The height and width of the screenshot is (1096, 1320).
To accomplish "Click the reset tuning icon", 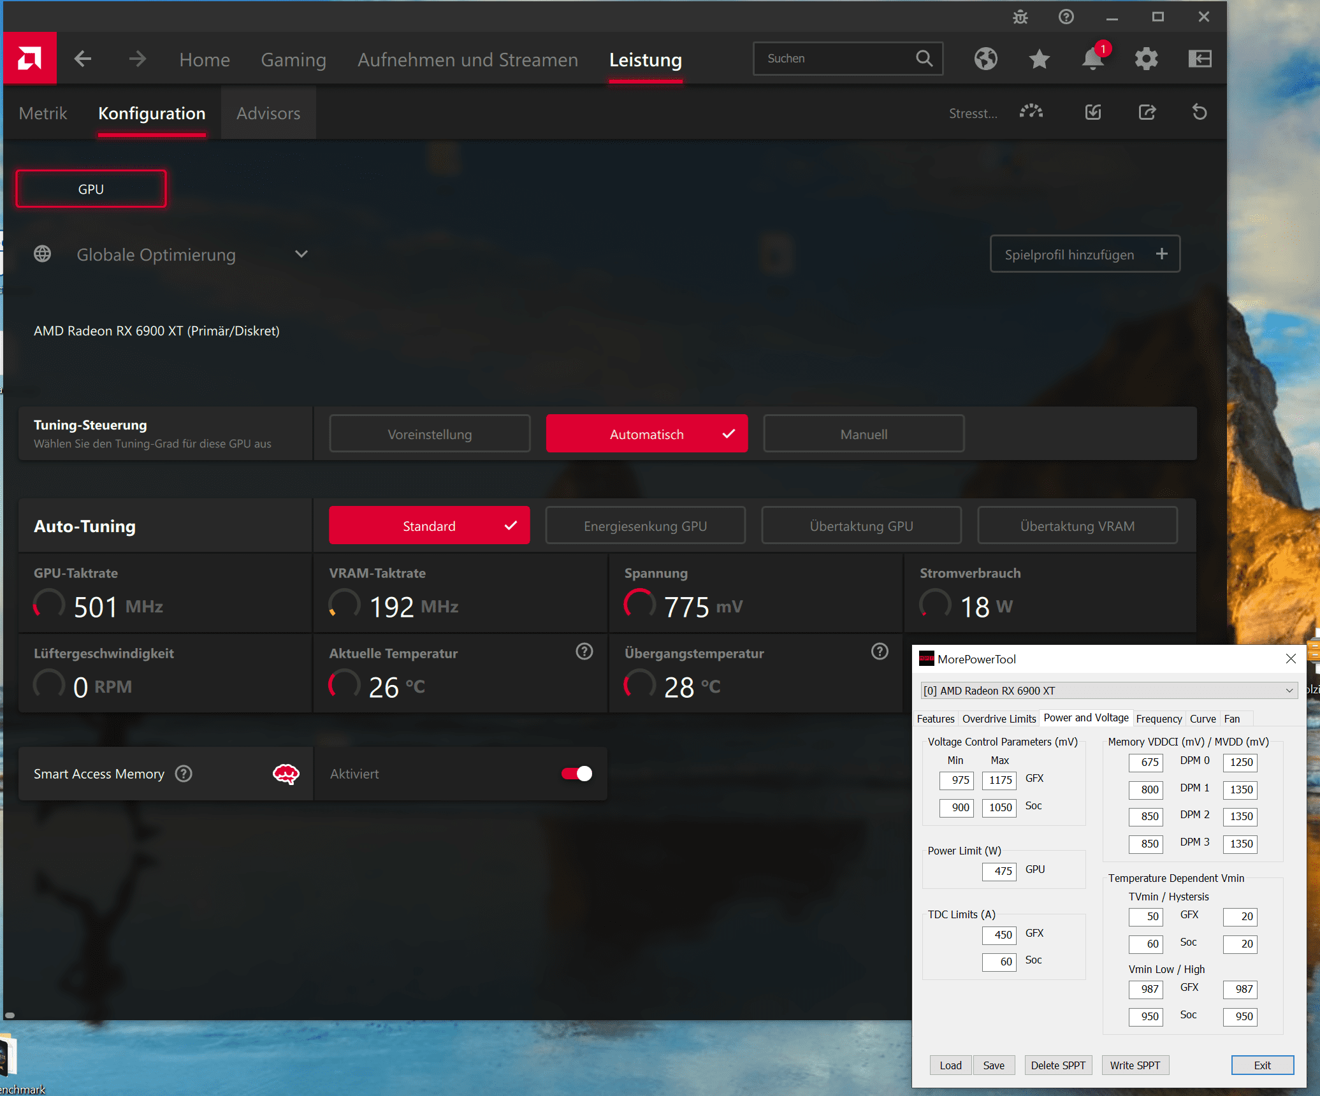I will tap(1200, 112).
